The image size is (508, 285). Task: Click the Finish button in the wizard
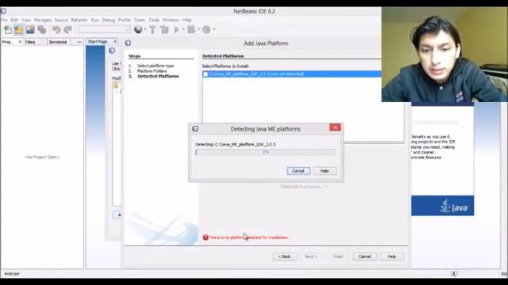coord(337,256)
